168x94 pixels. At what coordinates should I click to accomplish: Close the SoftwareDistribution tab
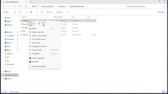[x=26, y=2]
